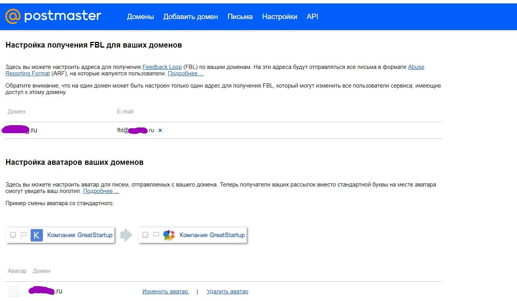Open the Письма section
The image size is (517, 301).
(x=240, y=17)
